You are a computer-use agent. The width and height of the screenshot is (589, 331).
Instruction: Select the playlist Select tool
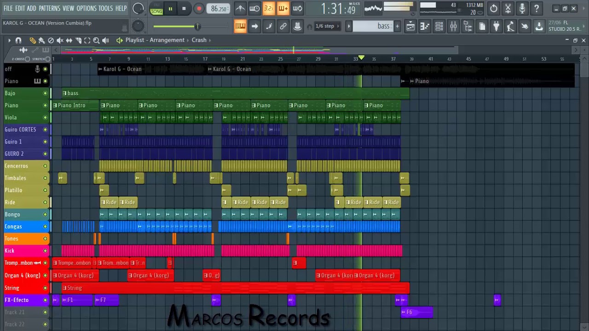[x=87, y=40]
